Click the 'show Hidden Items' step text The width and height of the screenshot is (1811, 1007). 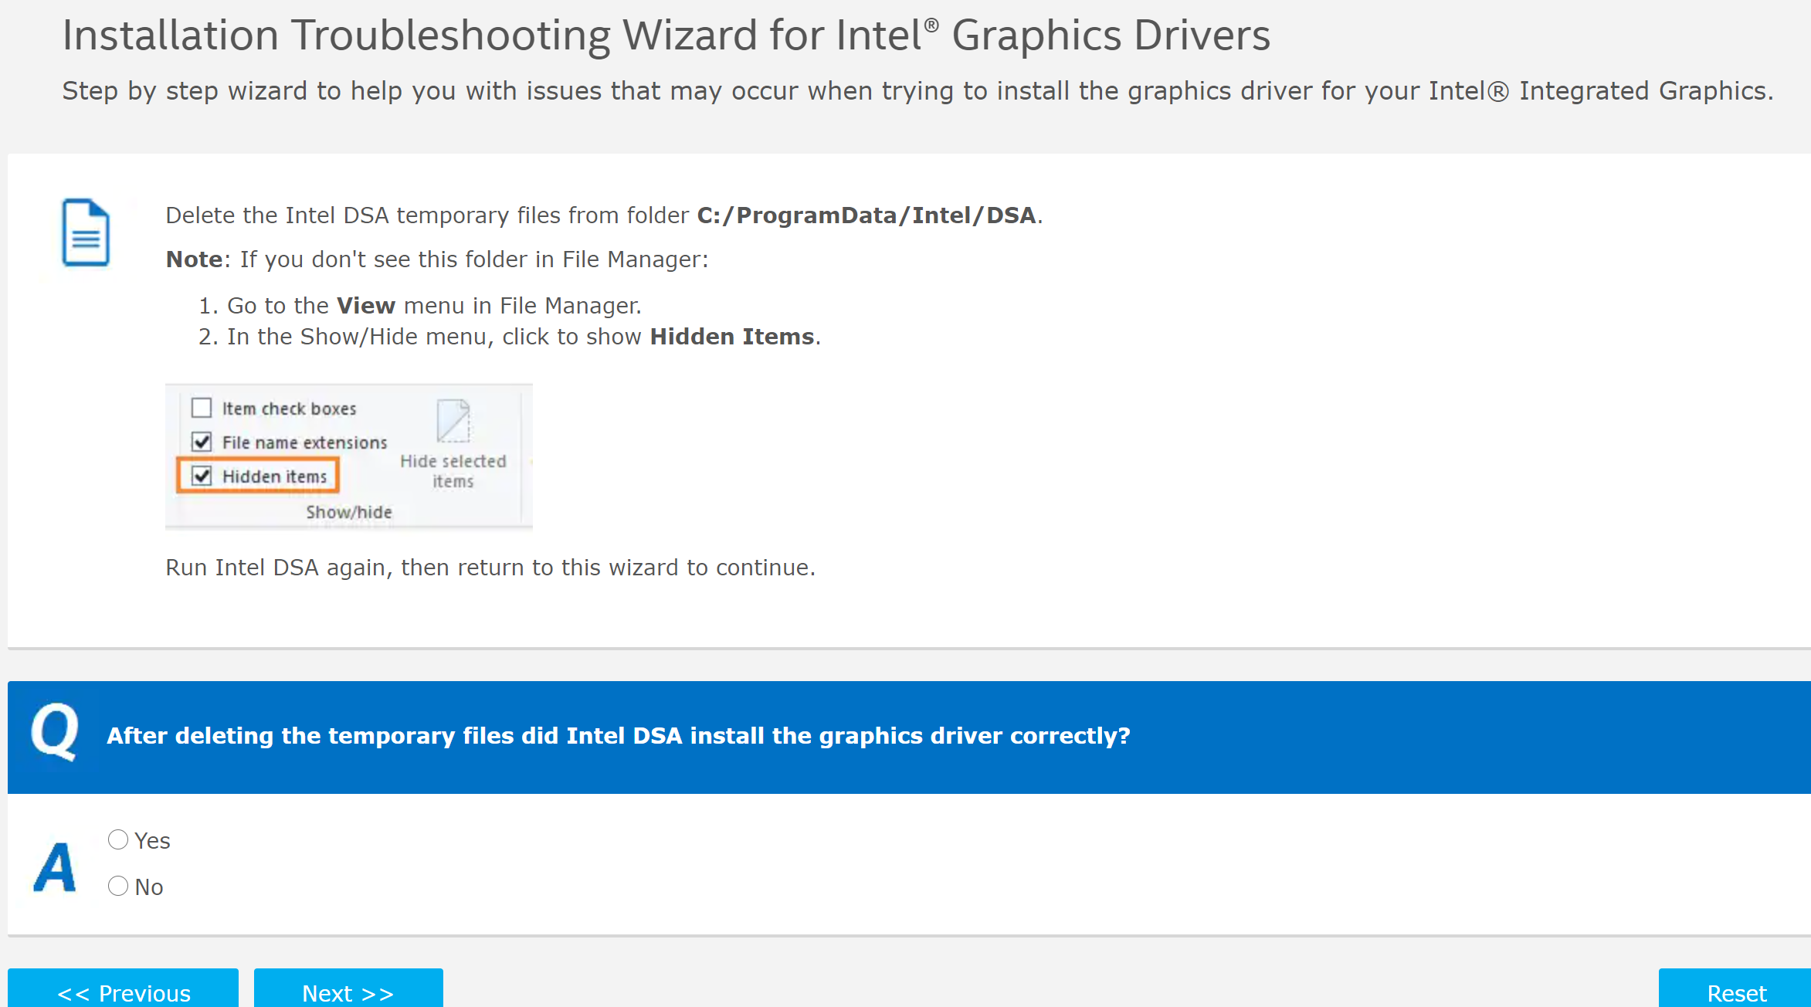pyautogui.click(x=524, y=337)
